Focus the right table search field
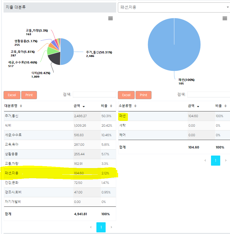Image resolution: width=230 pixels, height=234 pixels. [208, 95]
